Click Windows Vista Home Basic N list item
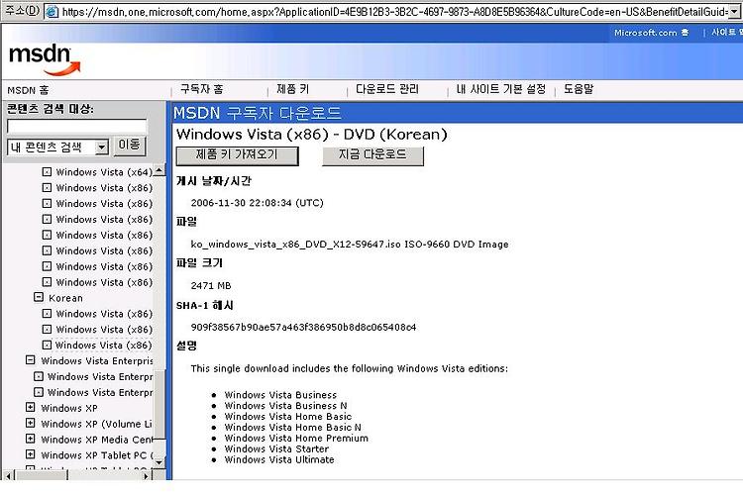Viewport: 743px width, 496px height. coord(292,428)
